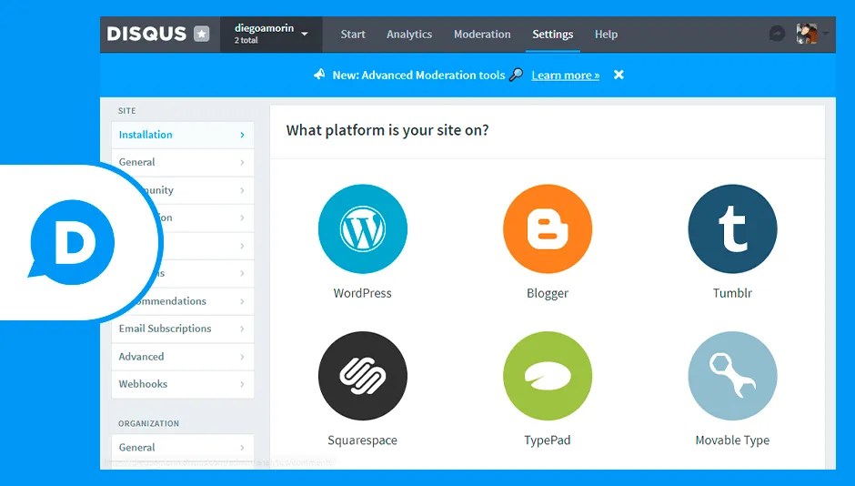Select the Settings tab
The width and height of the screenshot is (855, 486).
click(x=552, y=34)
